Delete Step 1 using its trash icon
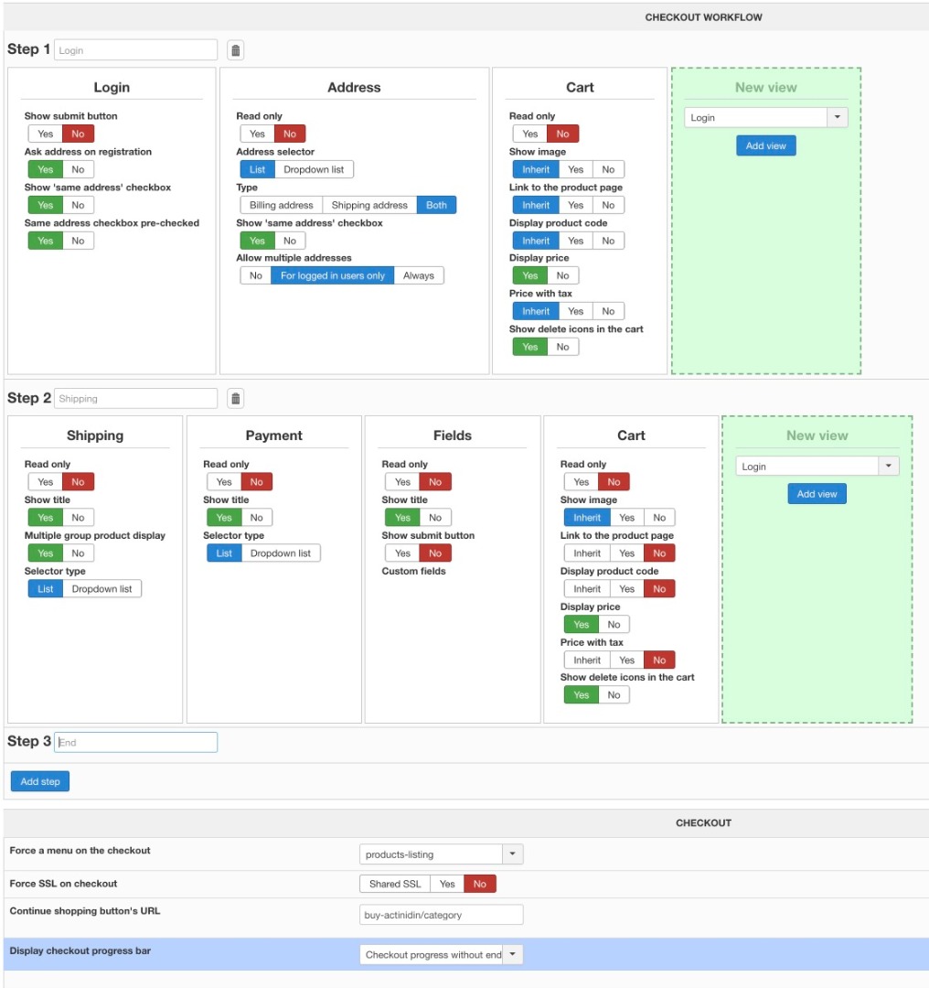The image size is (929, 988). point(236,50)
